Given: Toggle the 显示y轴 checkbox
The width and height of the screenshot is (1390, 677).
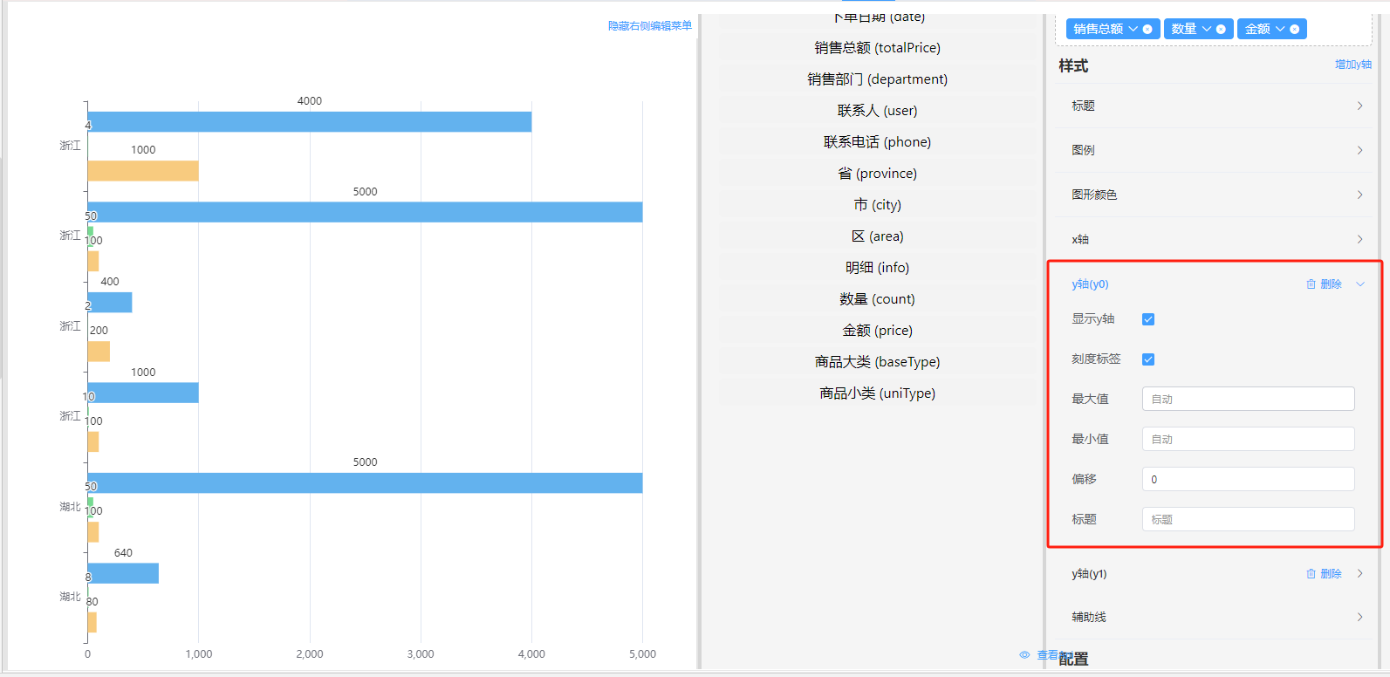Looking at the screenshot, I should point(1148,319).
